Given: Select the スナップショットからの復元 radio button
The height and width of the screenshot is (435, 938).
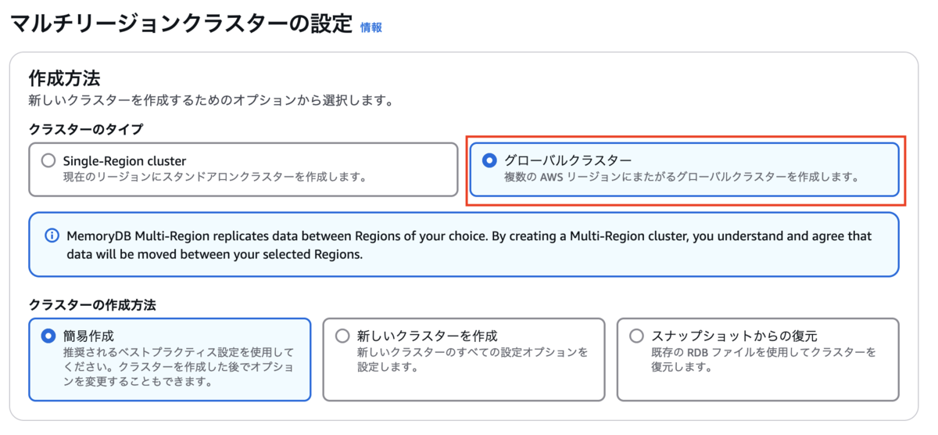Looking at the screenshot, I should click(636, 336).
